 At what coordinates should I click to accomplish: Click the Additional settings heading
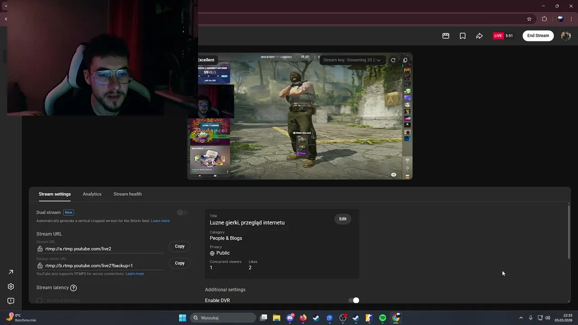point(225,290)
